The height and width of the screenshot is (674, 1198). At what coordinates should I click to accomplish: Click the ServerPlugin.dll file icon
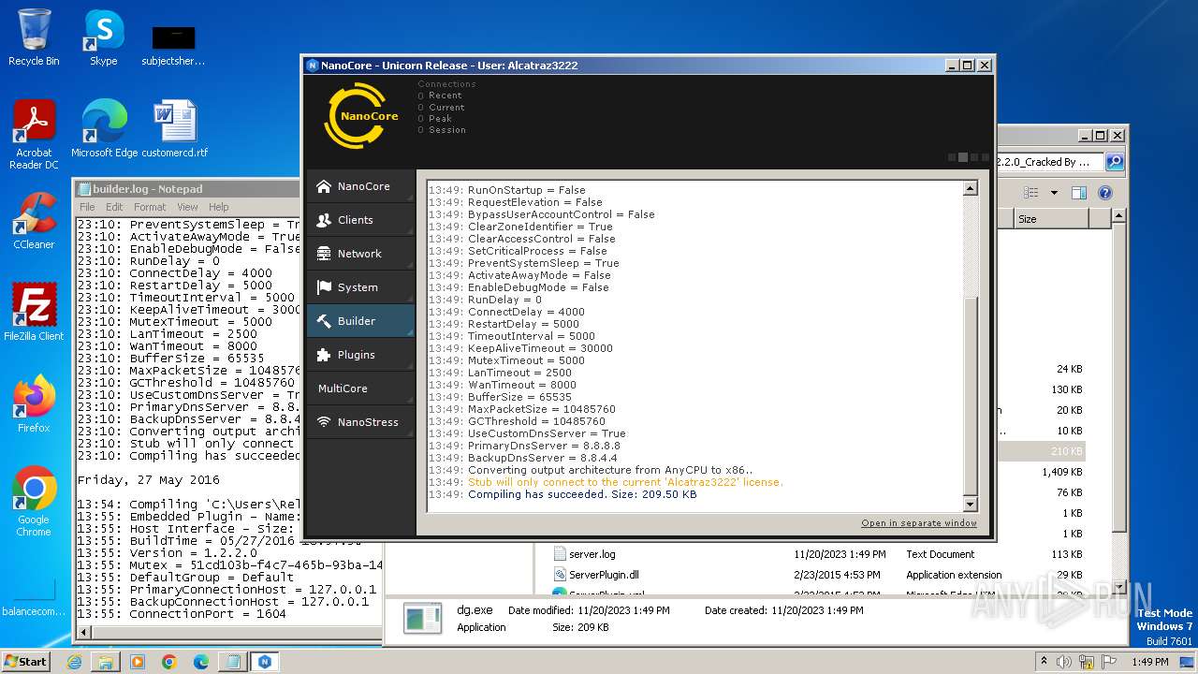click(x=560, y=575)
